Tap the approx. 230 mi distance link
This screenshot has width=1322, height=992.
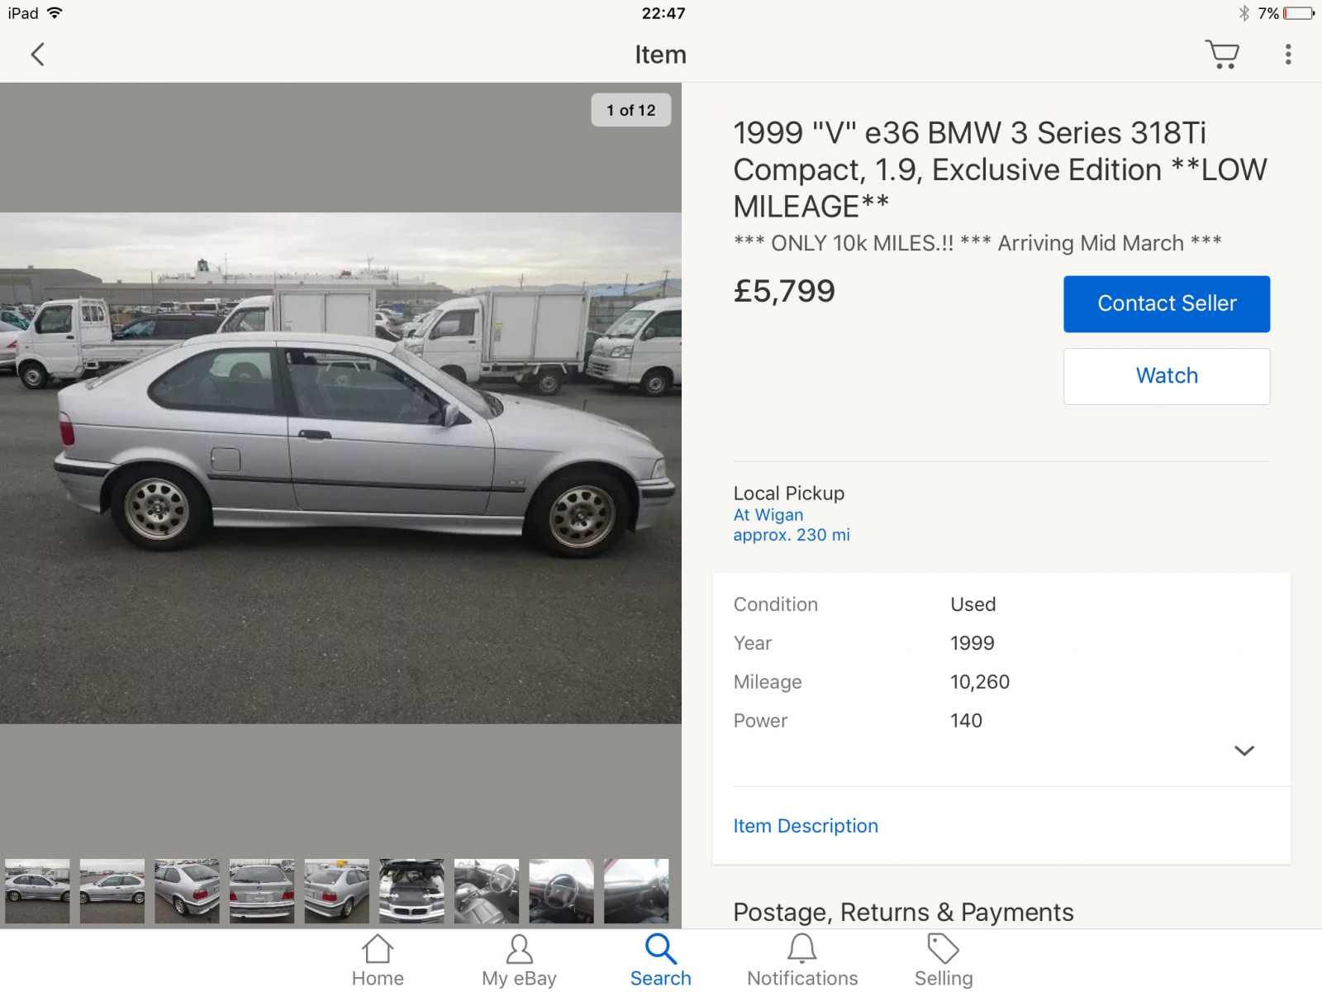[x=792, y=535]
